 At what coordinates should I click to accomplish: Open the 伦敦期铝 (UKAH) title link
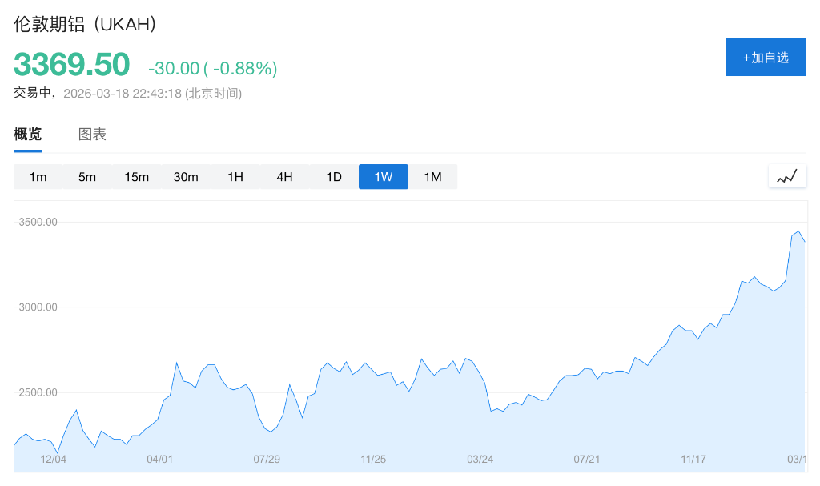(x=82, y=25)
